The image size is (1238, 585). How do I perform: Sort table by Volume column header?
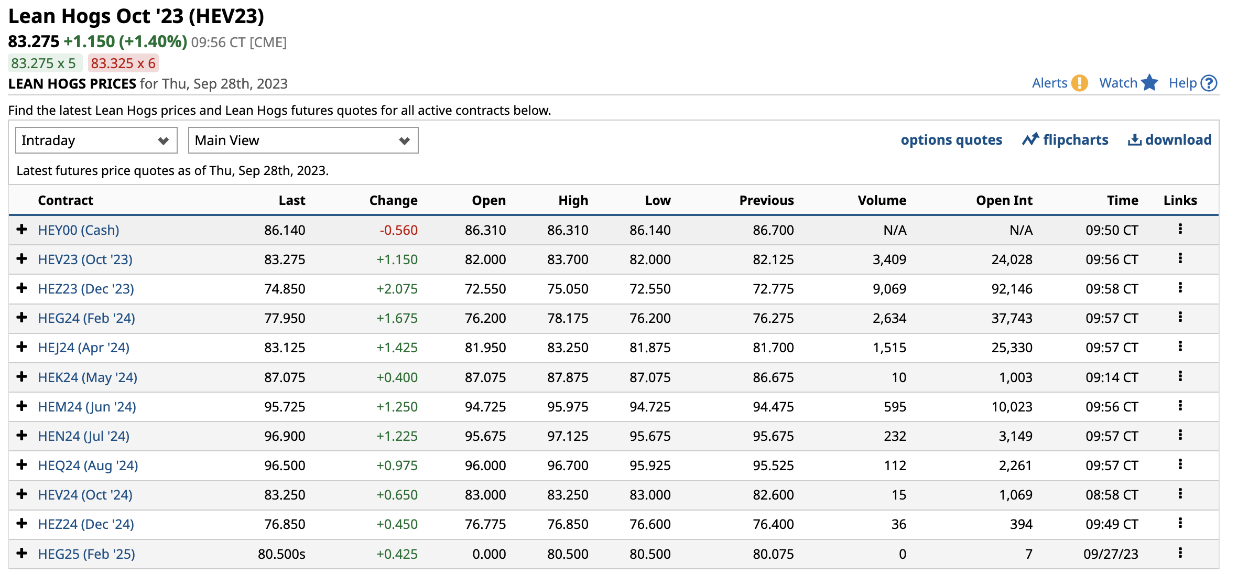[882, 200]
